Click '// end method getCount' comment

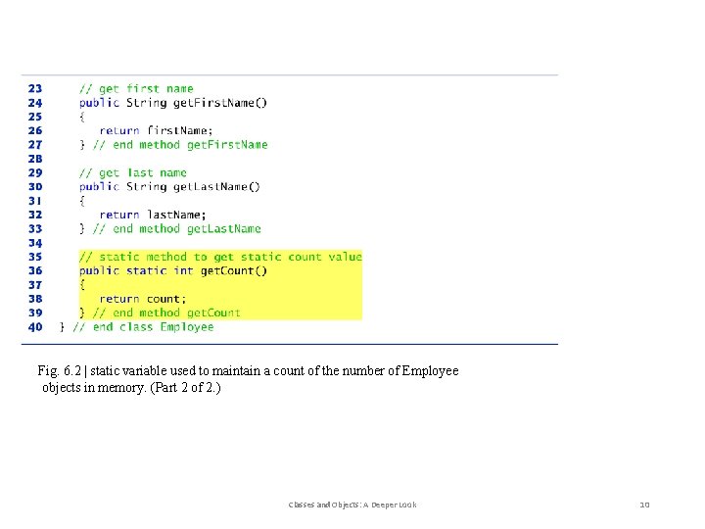(x=166, y=313)
